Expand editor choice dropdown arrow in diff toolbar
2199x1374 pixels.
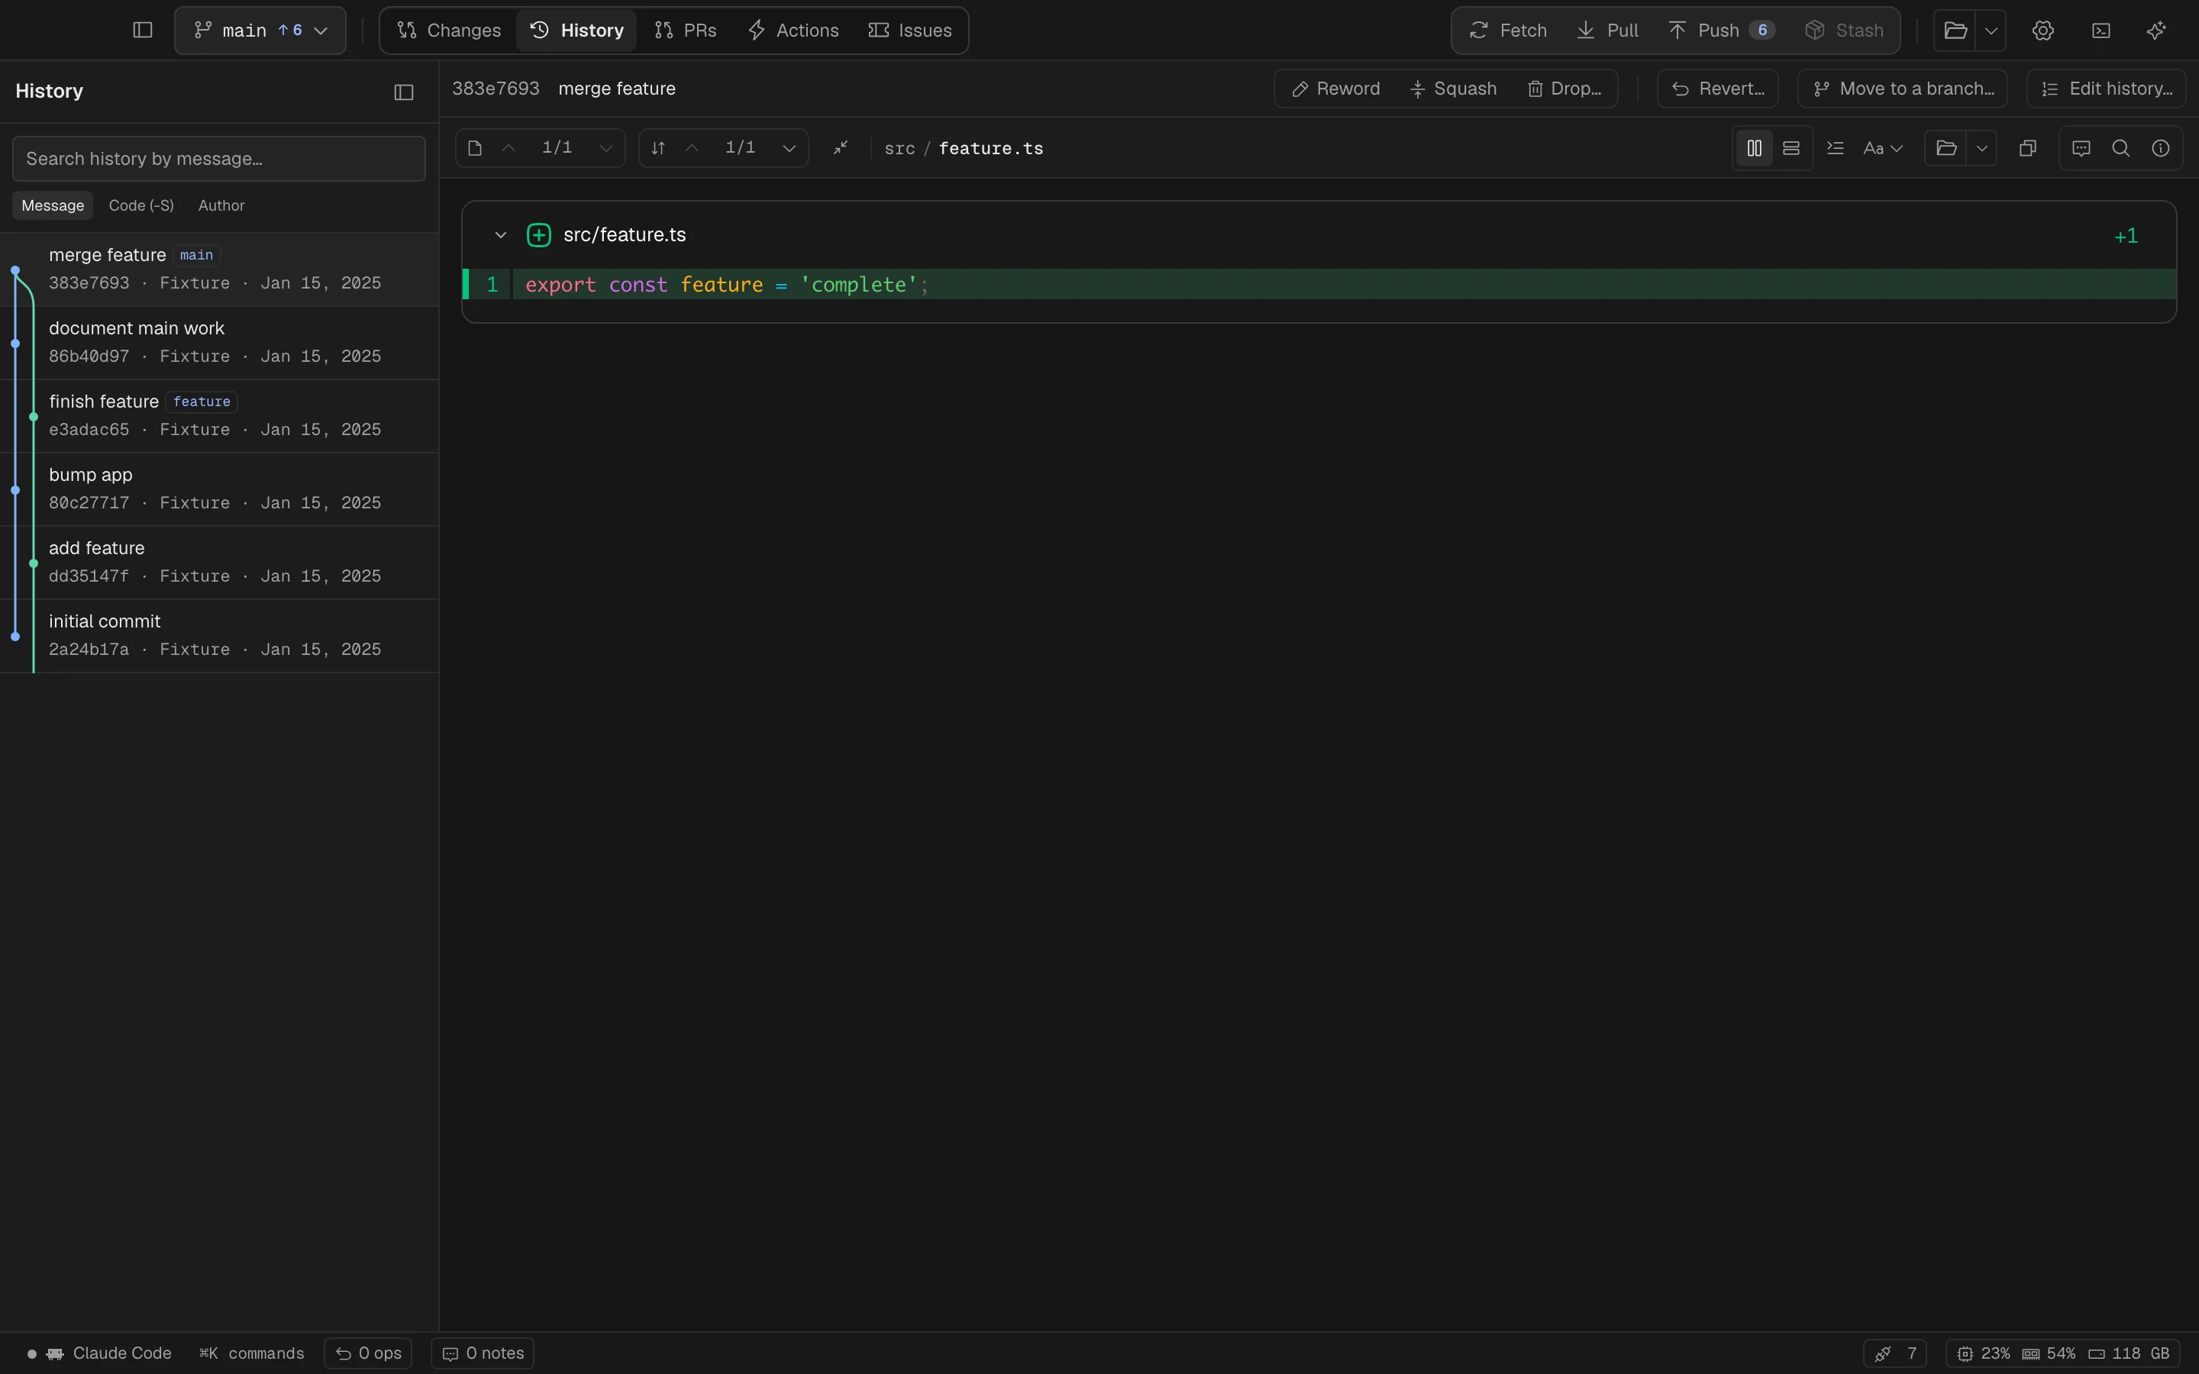point(1982,148)
